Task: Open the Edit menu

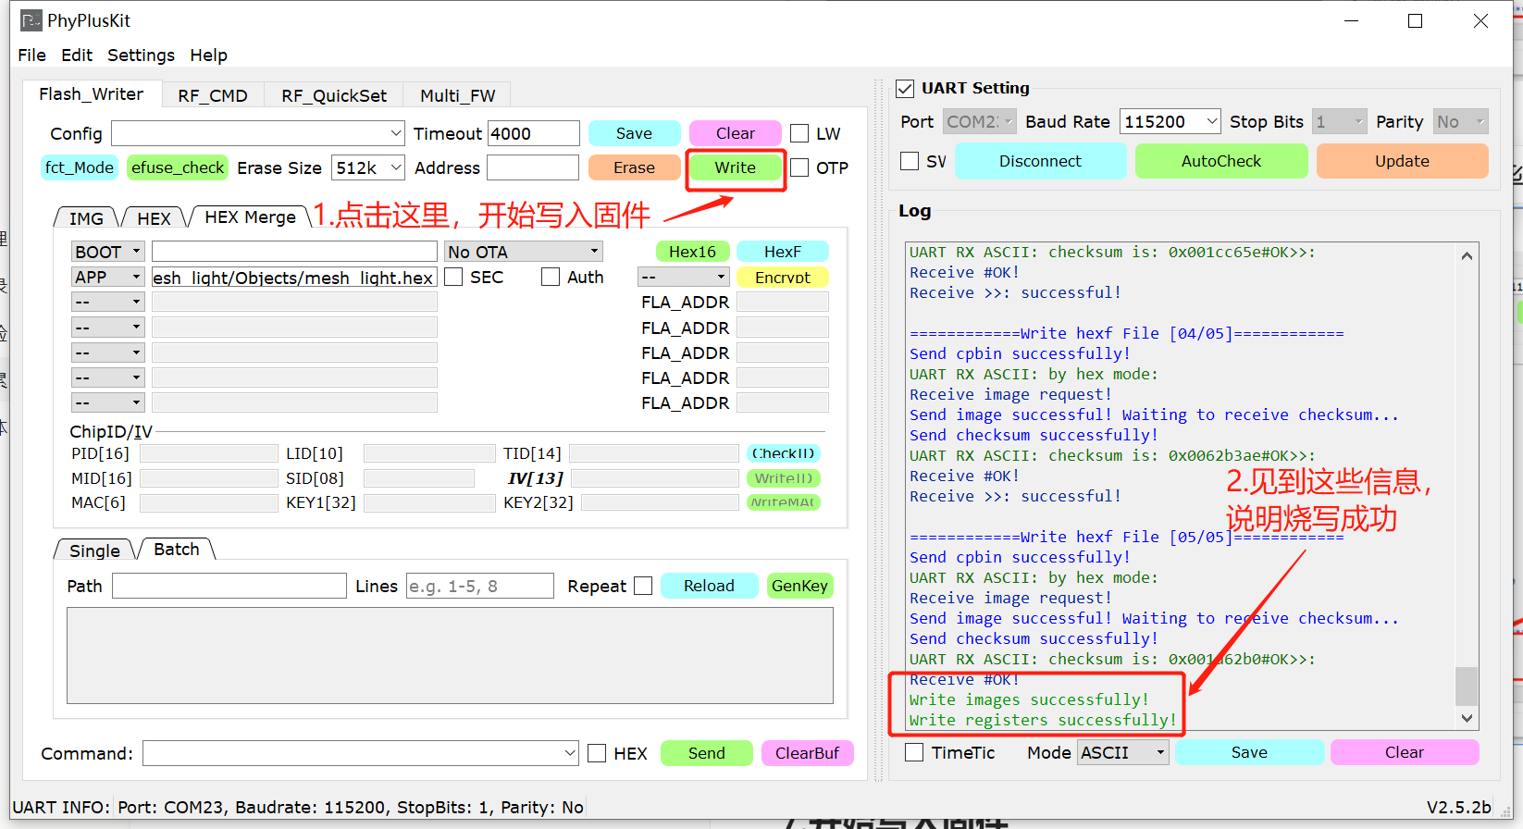Action: click(77, 56)
